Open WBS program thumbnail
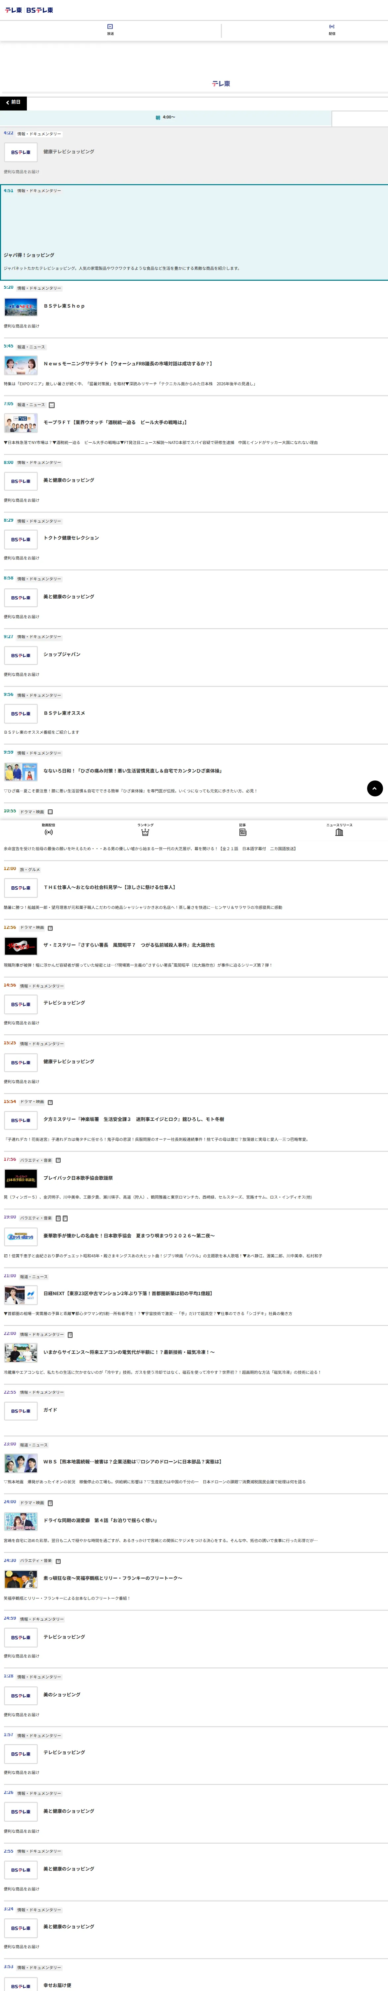Image resolution: width=388 pixels, height=1991 pixels. point(21,1463)
